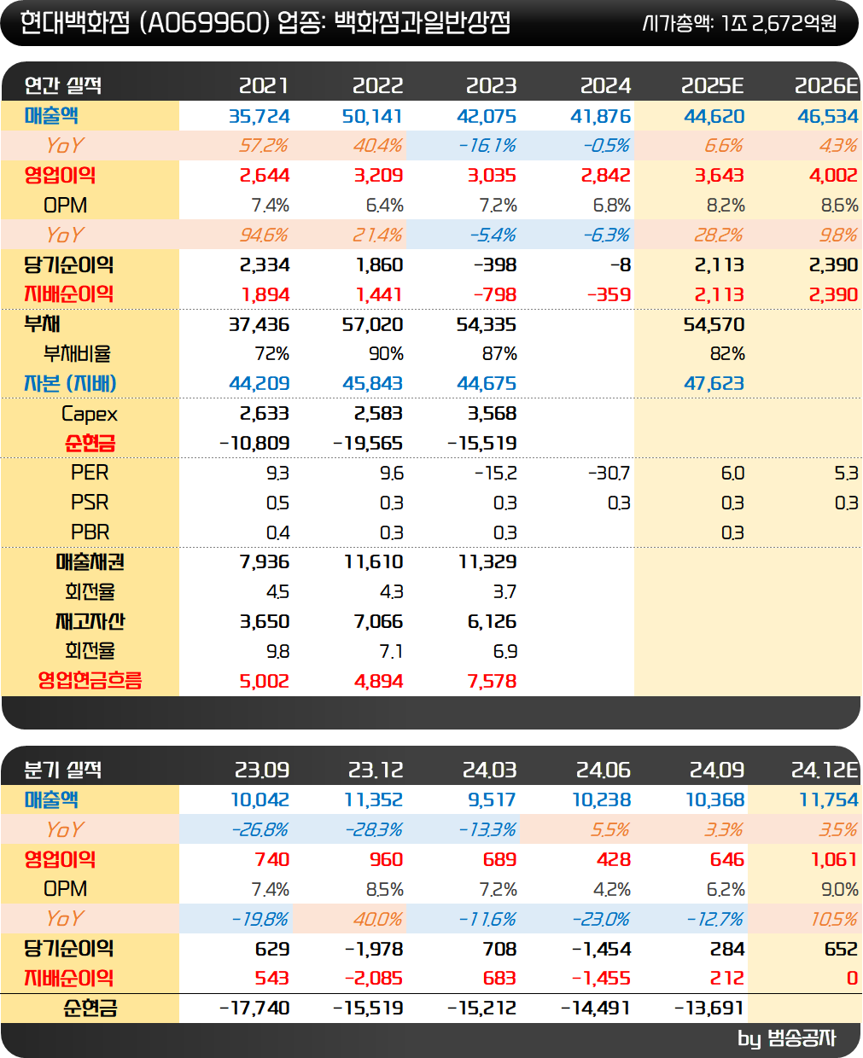Click the Capex row label

tap(90, 415)
